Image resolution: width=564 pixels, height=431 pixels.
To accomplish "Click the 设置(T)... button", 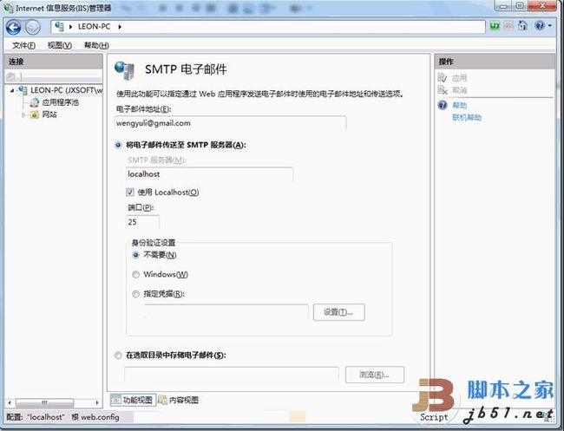I will pyautogui.click(x=338, y=312).
